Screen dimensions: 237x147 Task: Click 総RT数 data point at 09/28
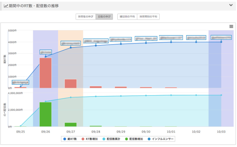pyautogui.click(x=96, y=45)
